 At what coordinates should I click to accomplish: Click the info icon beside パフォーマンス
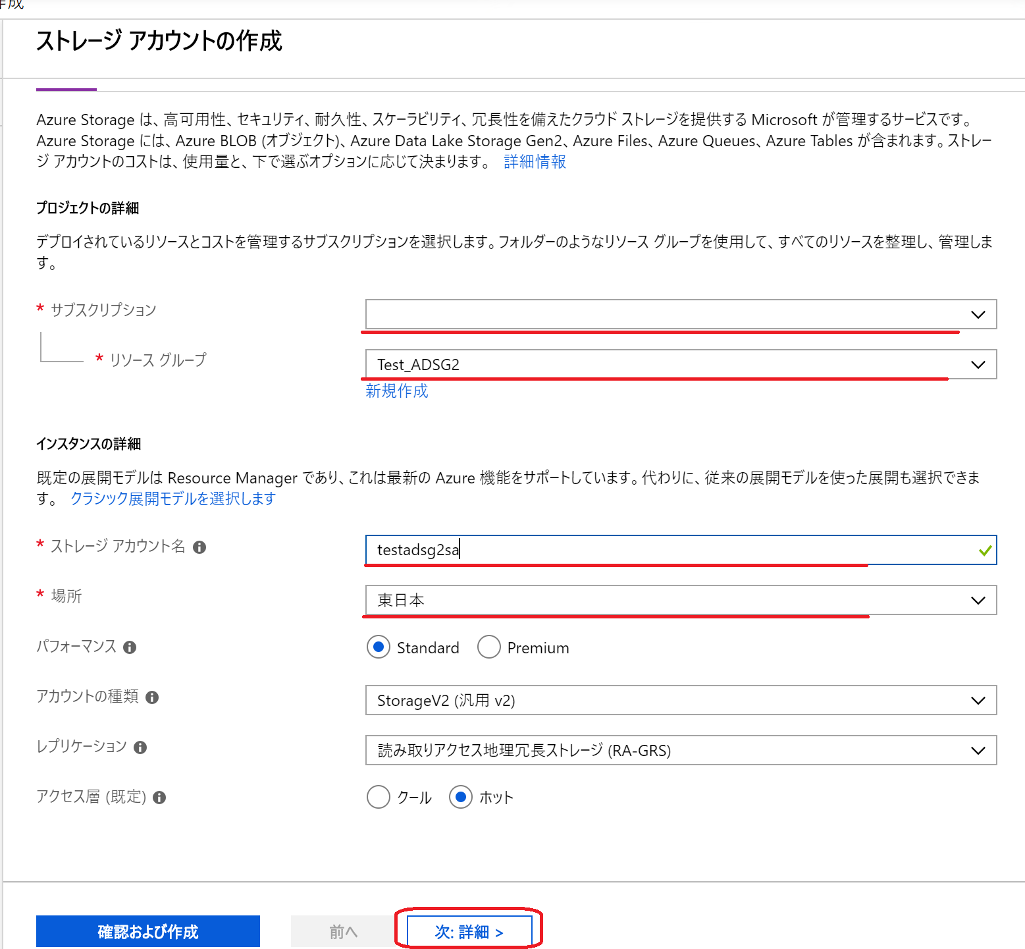click(130, 647)
